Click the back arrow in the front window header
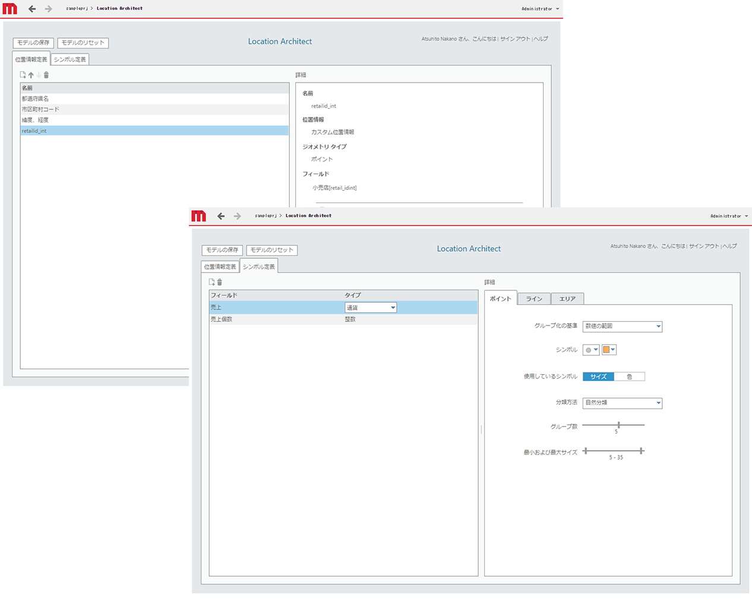Image resolution: width=752 pixels, height=604 pixels. pyautogui.click(x=221, y=216)
